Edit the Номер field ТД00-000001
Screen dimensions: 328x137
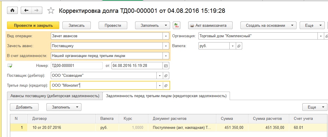[76, 66]
